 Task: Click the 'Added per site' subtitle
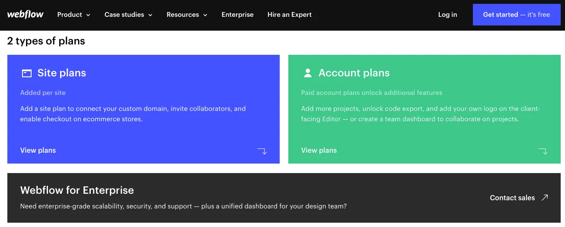(x=43, y=93)
